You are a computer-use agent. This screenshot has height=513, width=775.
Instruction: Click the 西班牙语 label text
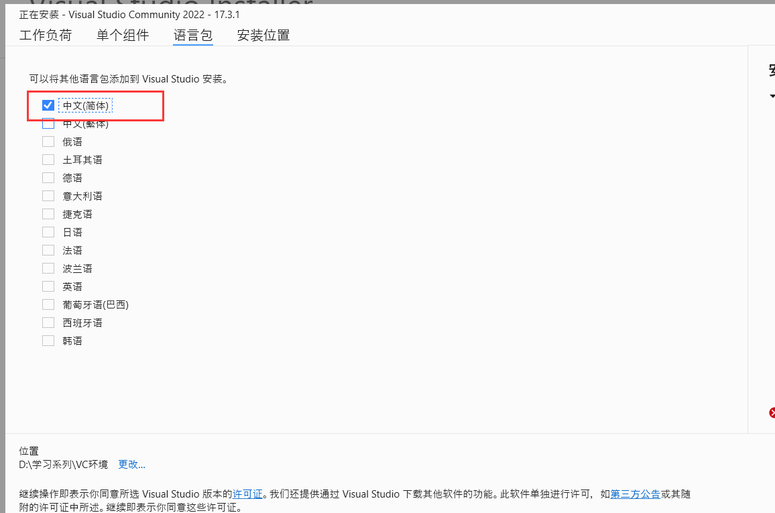click(82, 323)
